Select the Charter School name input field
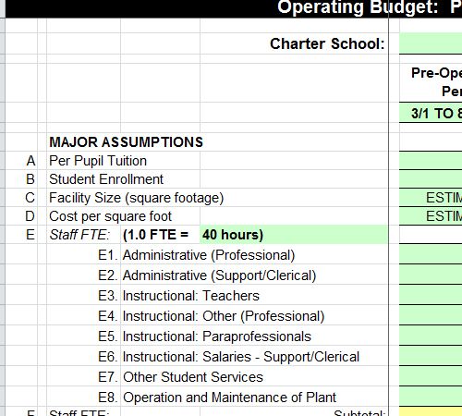Viewport: 462px width, 416px height. 431,43
